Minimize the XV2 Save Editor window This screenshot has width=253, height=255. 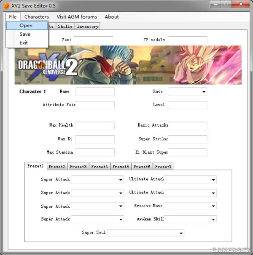tap(215, 4)
